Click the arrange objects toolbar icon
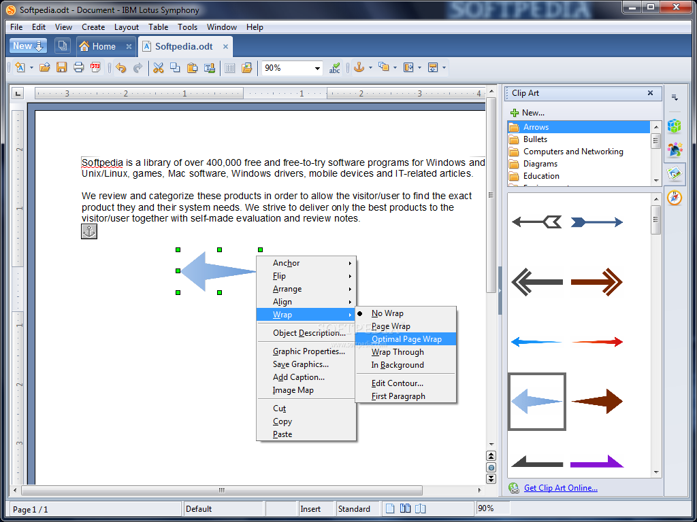Screen dimensions: 697x522 pyautogui.click(x=383, y=67)
